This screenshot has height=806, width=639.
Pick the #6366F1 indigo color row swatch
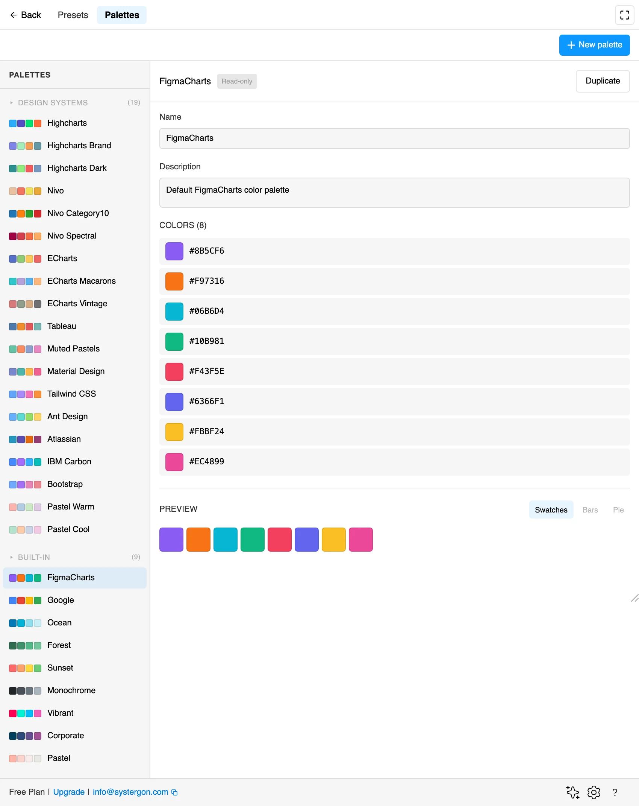point(174,402)
